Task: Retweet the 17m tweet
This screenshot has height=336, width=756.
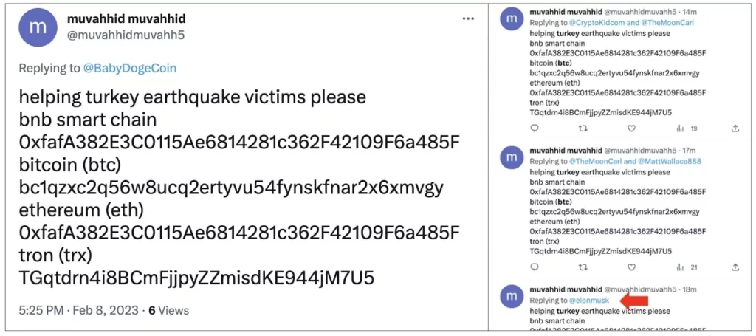Action: (x=583, y=267)
